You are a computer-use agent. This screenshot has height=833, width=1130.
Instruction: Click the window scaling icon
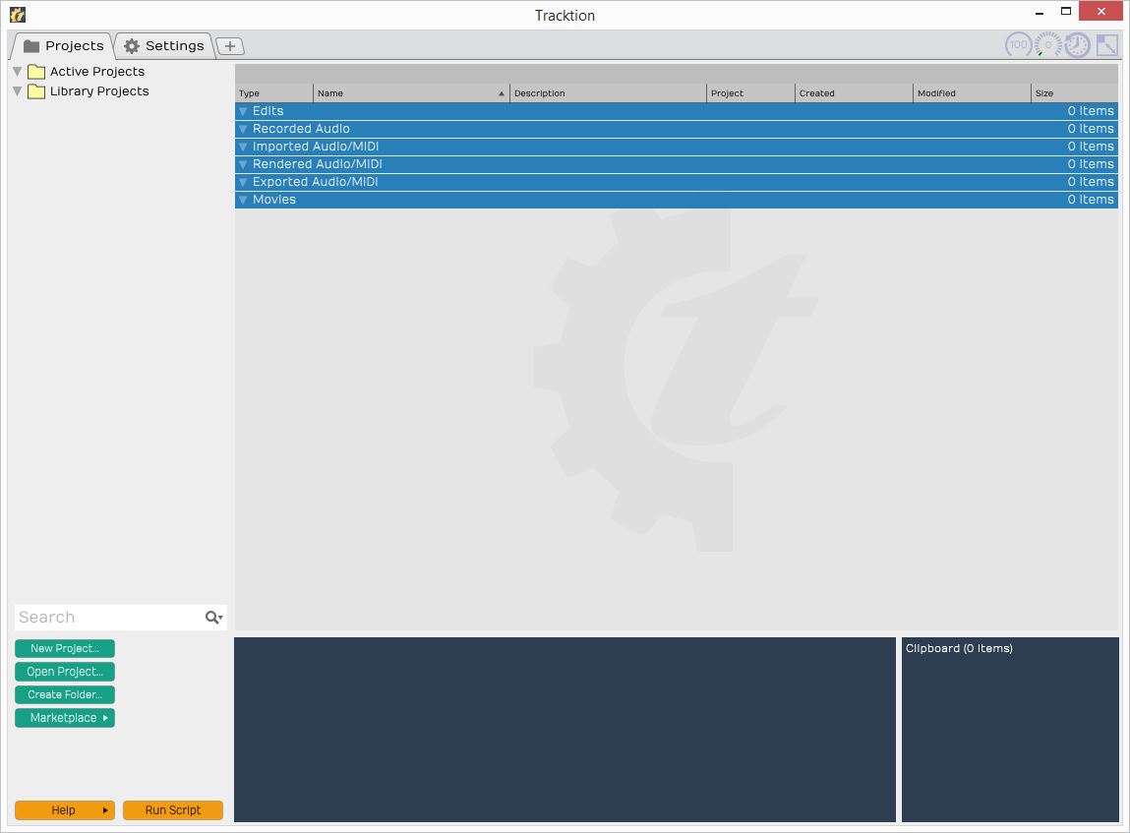(1105, 44)
